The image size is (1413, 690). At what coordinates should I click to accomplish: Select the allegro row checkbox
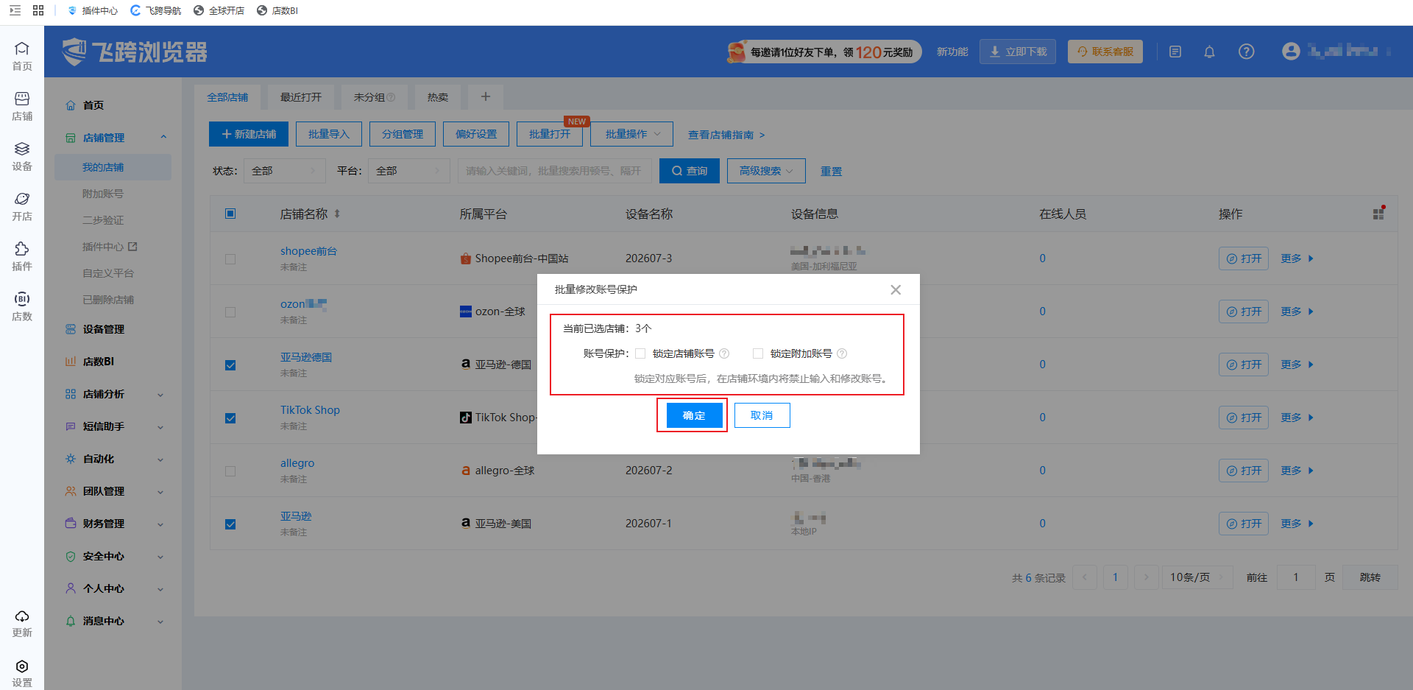pos(230,471)
